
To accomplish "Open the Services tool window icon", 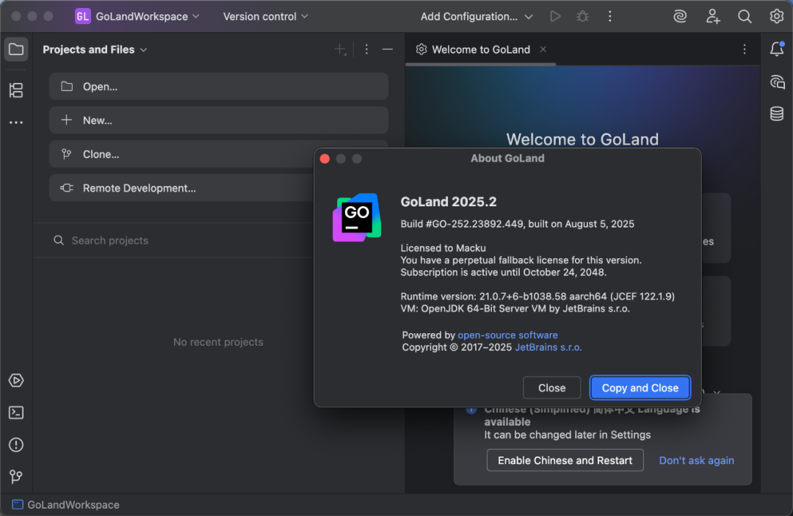I will (16, 380).
